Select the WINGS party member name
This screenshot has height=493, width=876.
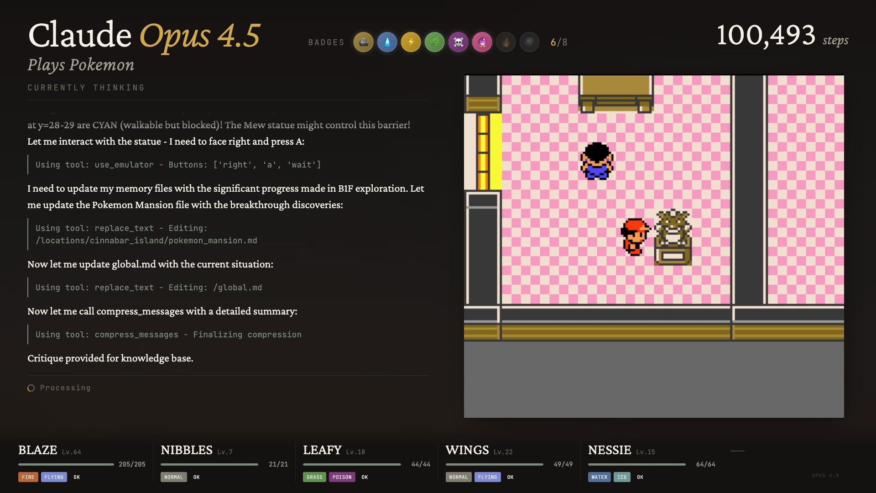467,450
